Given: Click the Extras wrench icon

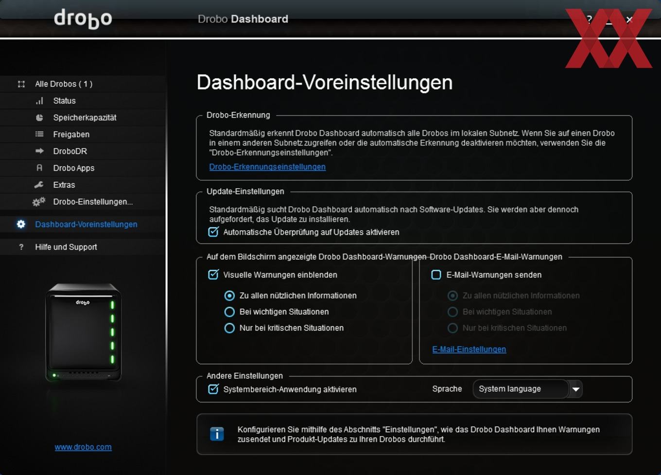Looking at the screenshot, I should click(39, 185).
